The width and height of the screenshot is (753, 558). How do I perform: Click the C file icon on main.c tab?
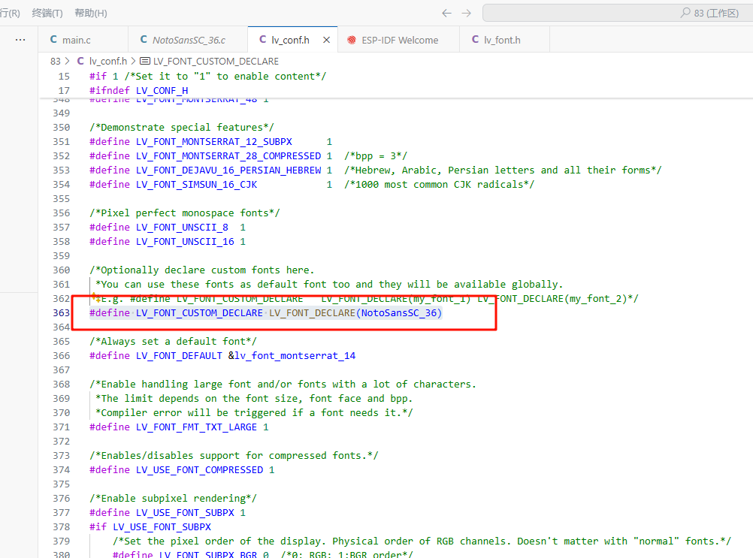pos(53,40)
